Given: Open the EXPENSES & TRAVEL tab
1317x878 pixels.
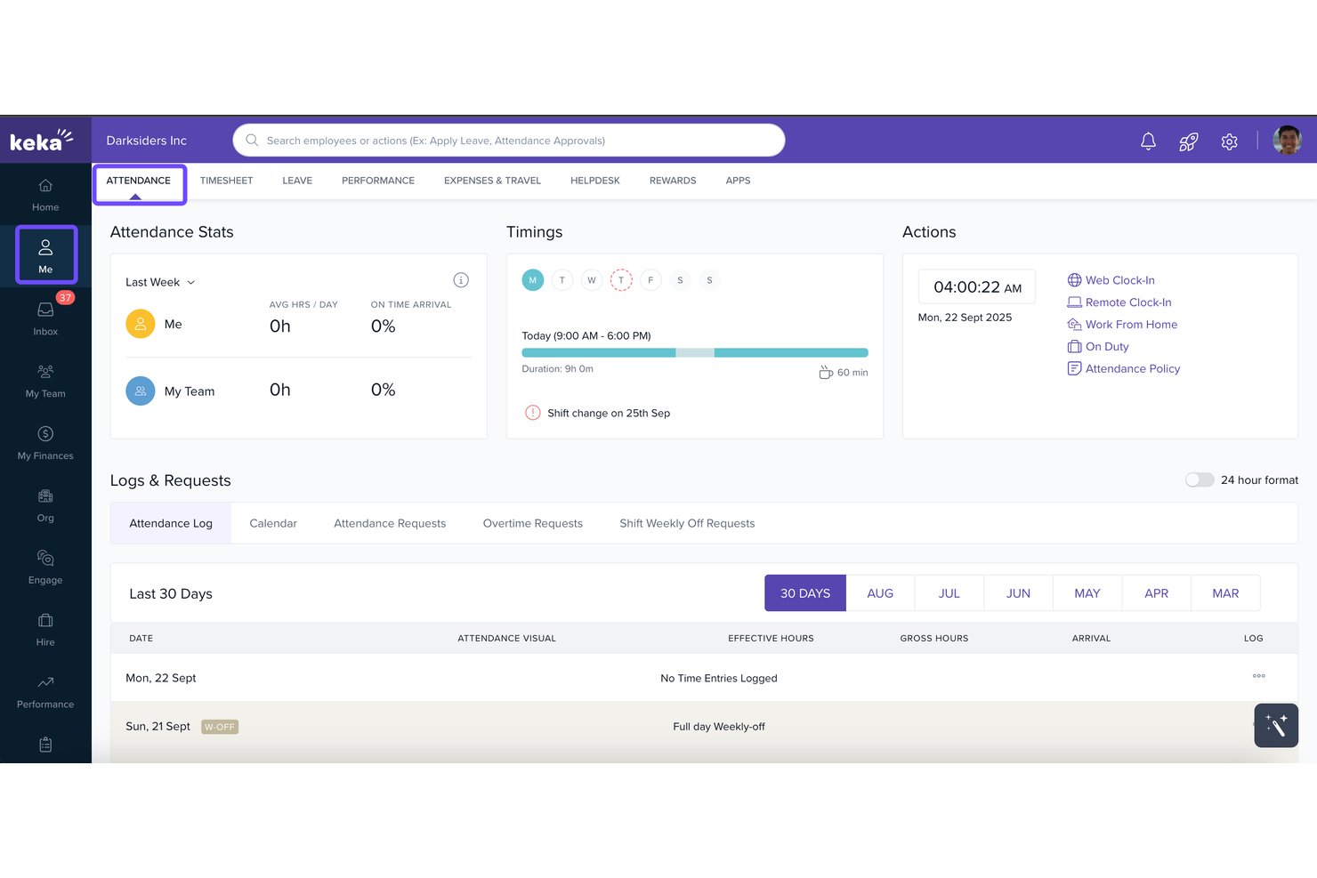Looking at the screenshot, I should click(x=492, y=181).
